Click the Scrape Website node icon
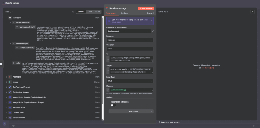Image resolution: width=260 pixels, height=128 pixels. [10, 117]
